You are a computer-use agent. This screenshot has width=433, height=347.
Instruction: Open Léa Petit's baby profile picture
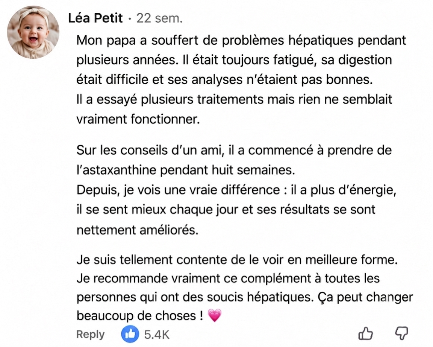click(33, 32)
